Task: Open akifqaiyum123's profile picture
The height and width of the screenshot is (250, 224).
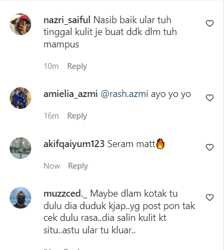Action: (x=20, y=148)
